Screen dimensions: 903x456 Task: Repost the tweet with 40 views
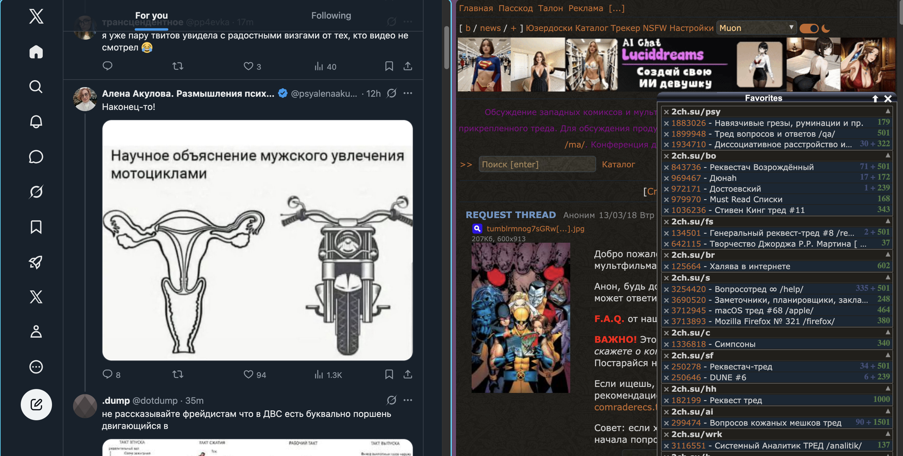click(x=178, y=66)
